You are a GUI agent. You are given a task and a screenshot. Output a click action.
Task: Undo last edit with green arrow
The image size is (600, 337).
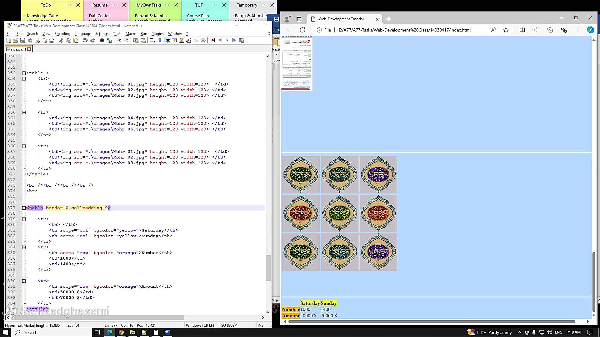(85, 40)
